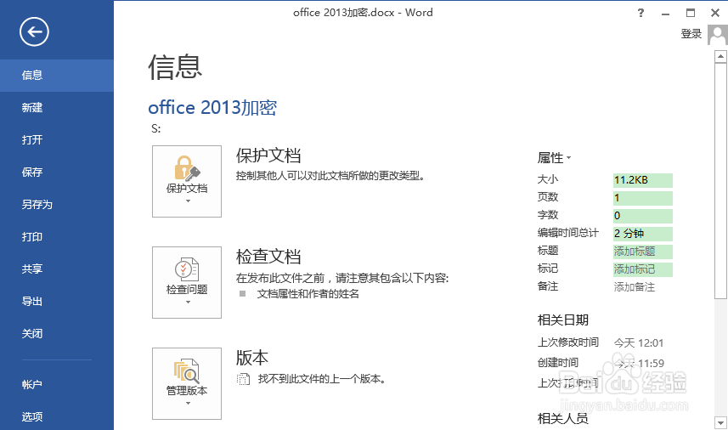This screenshot has height=430, width=728.
Task: Click the vertical scrollbar thumb
Action: pyautogui.click(x=720, y=181)
